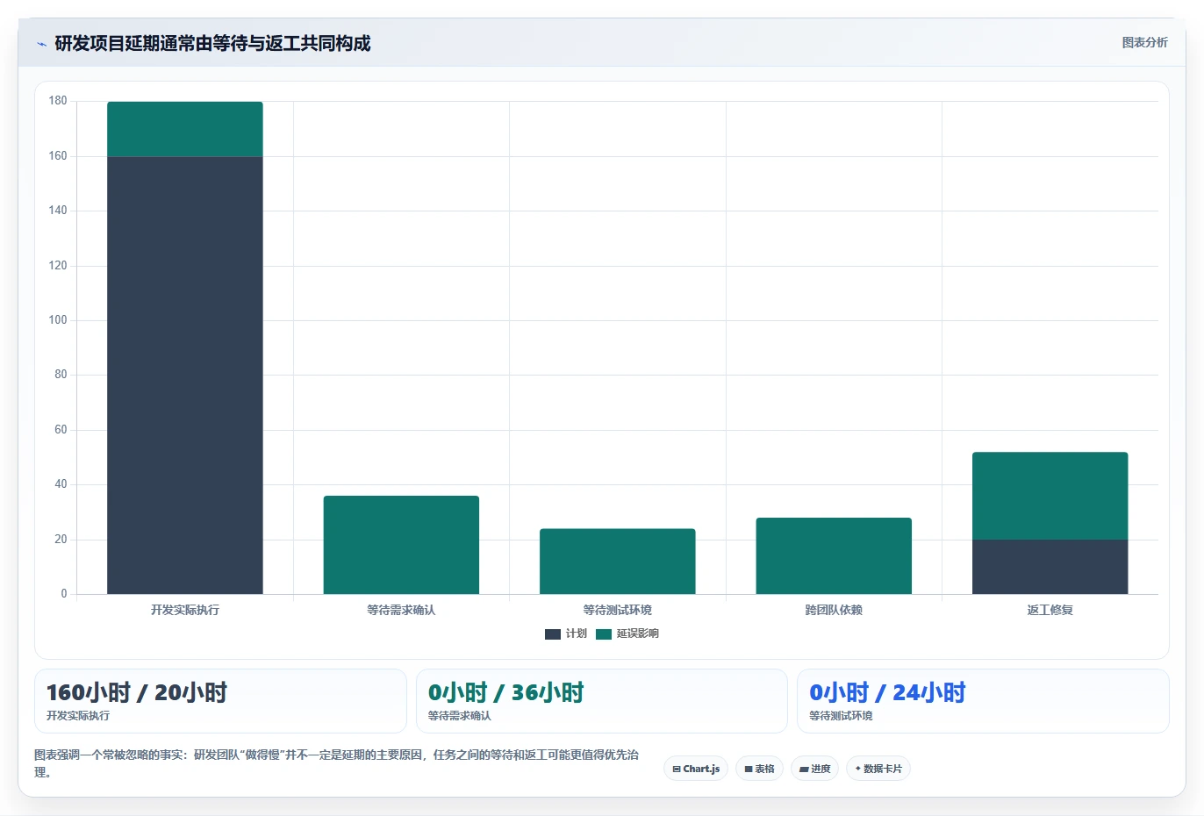
Task: Open the 160小时 / 20小时 data card
Action: click(220, 701)
